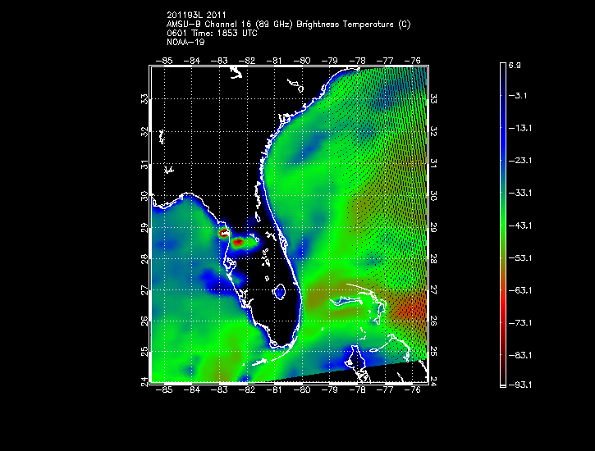Click the red storm cell near Florida's west coast
Viewport: 595px width, 451px height.
coord(237,242)
